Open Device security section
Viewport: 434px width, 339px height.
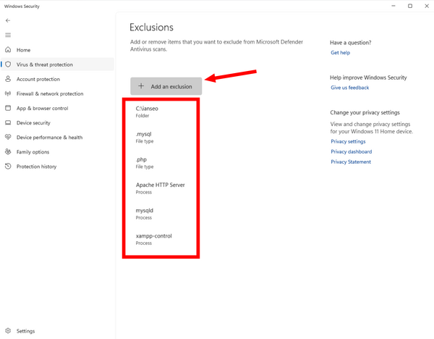(58, 123)
